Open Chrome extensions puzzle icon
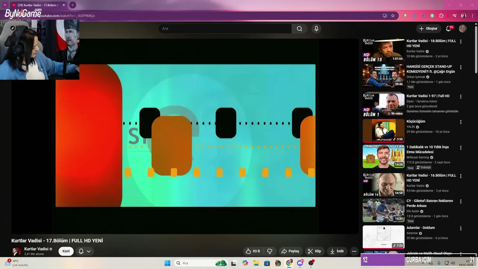 441,16
